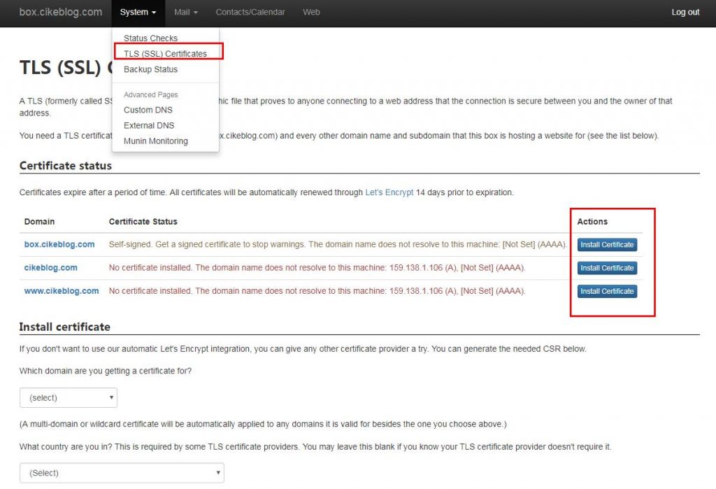The image size is (716, 489).
Task: Select Status Checks from System menu
Action: coord(150,38)
